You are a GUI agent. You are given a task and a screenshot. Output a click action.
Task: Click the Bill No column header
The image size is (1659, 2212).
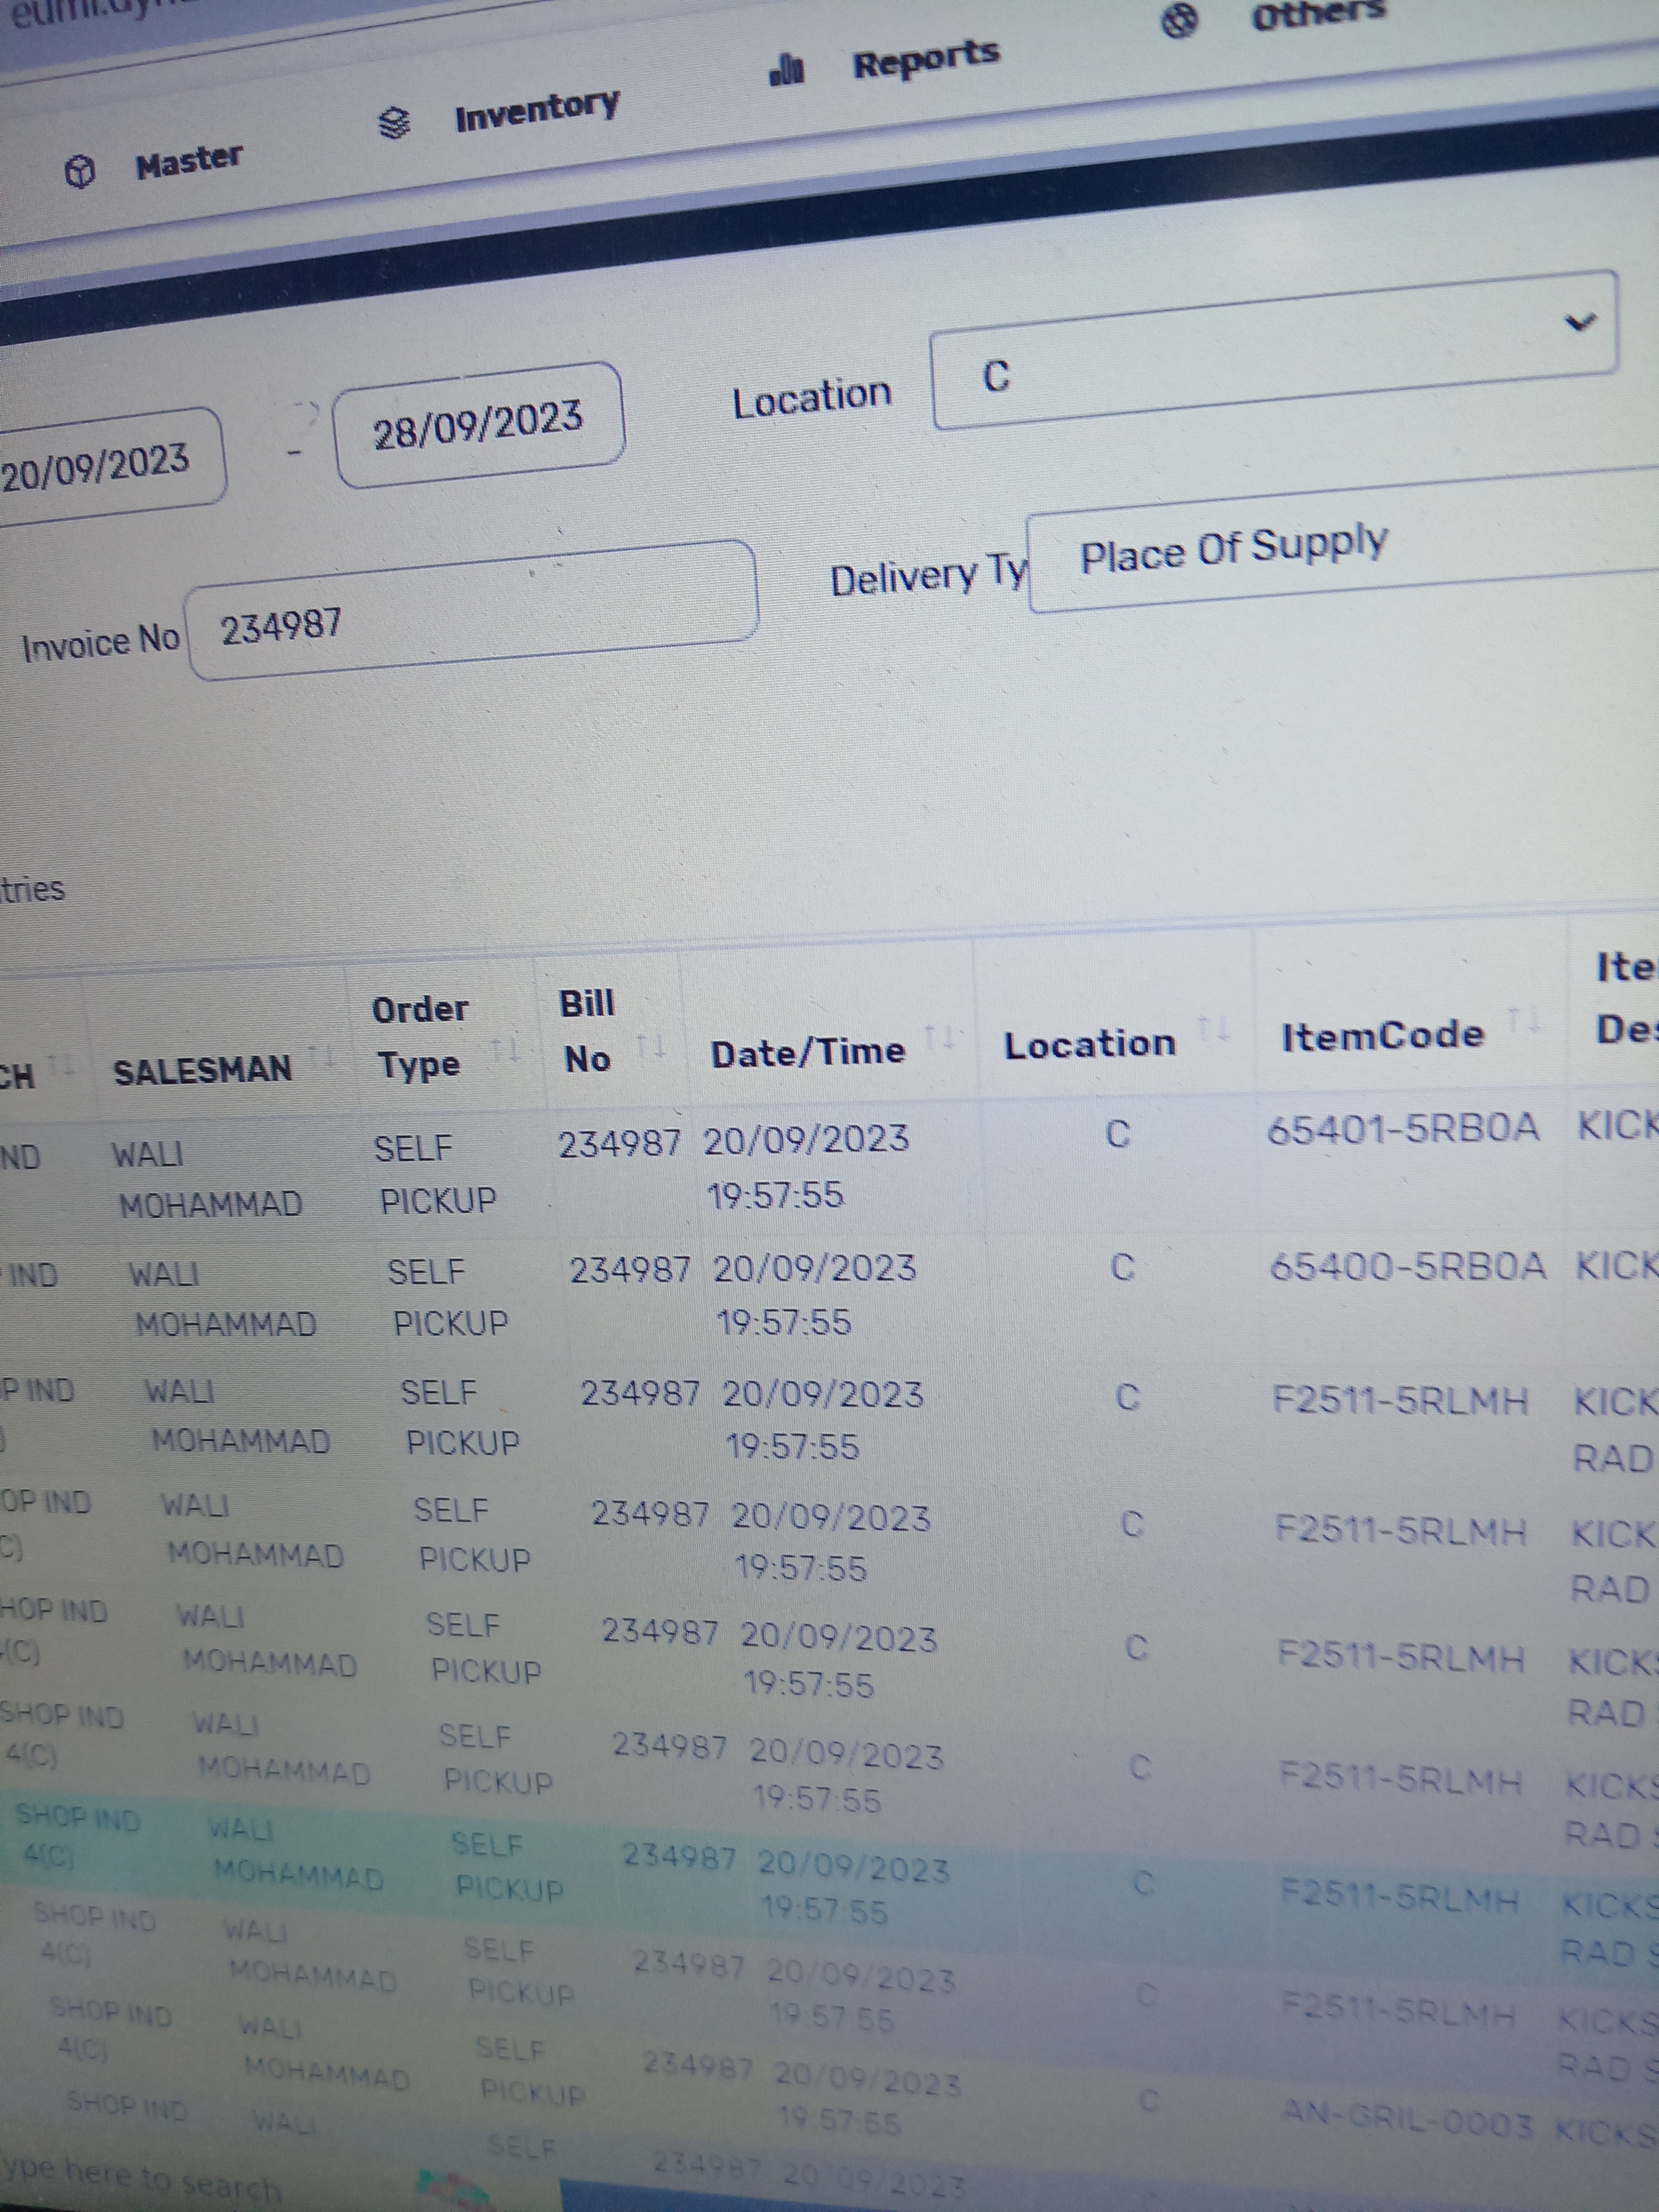(587, 1031)
